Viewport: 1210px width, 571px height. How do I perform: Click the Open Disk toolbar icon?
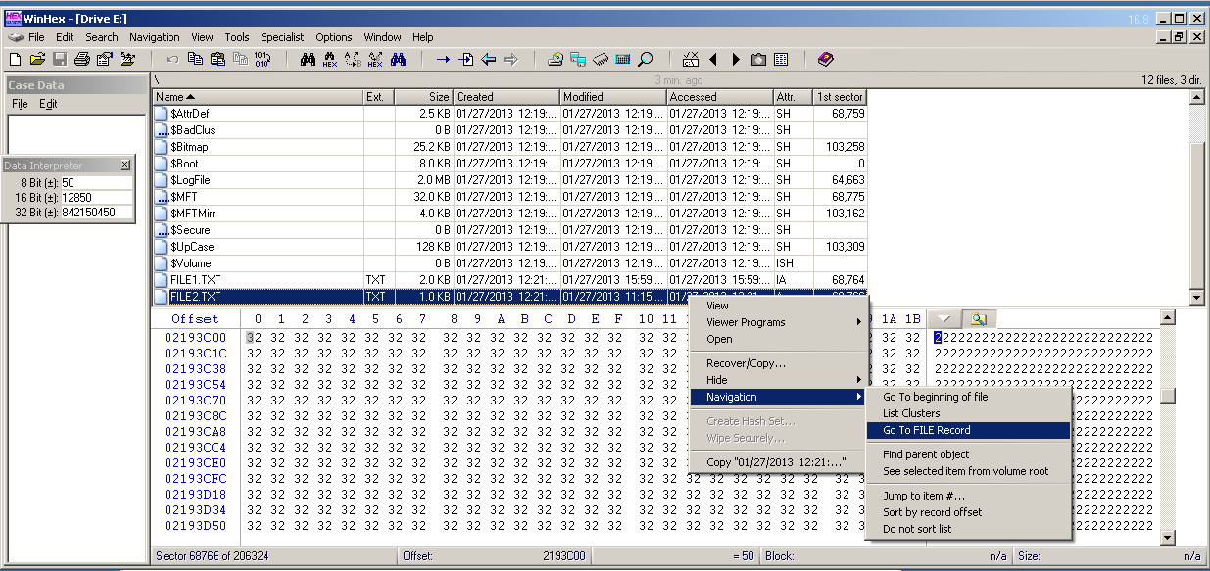(556, 60)
